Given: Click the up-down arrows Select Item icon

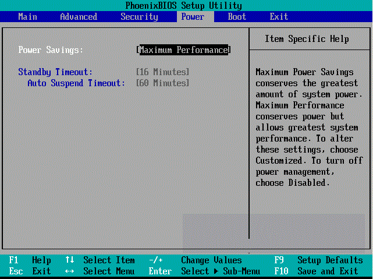Looking at the screenshot, I should coord(70,260).
